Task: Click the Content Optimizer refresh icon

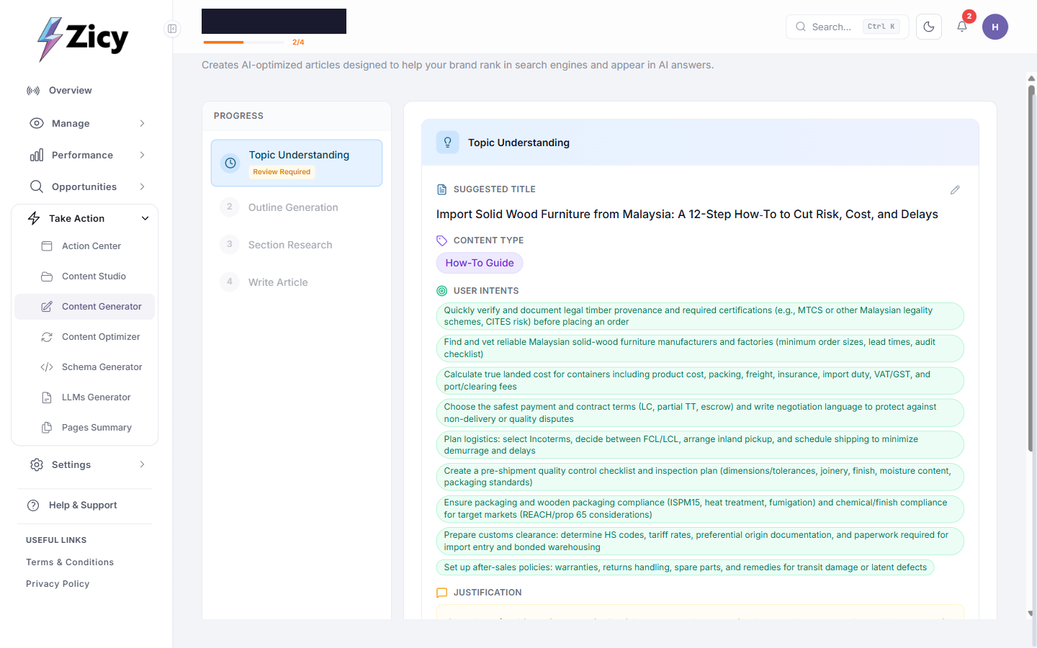Action: pyautogui.click(x=47, y=337)
